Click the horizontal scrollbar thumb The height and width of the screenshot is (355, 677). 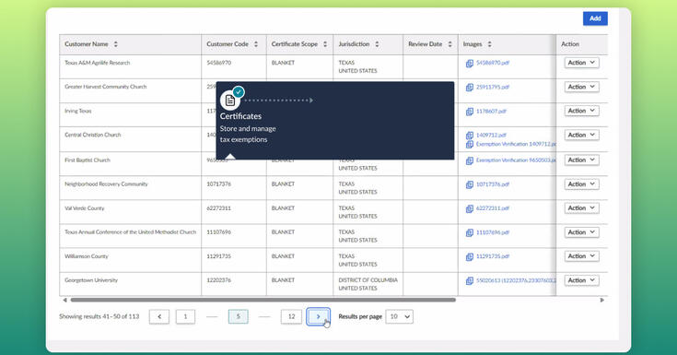click(x=263, y=300)
